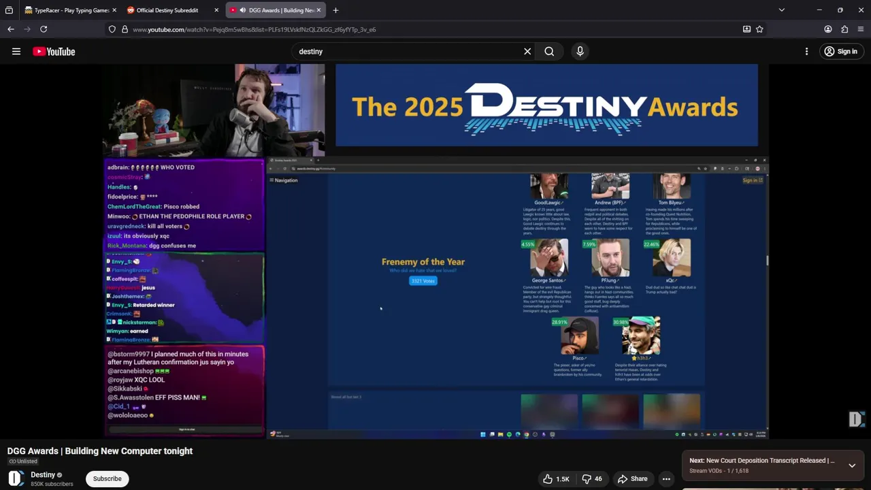Click the install app icon in address bar
871x490 pixels.
coord(746,29)
